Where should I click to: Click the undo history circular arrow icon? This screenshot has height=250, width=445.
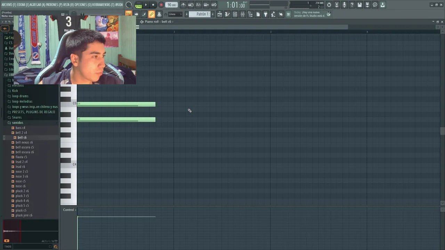[329, 5]
